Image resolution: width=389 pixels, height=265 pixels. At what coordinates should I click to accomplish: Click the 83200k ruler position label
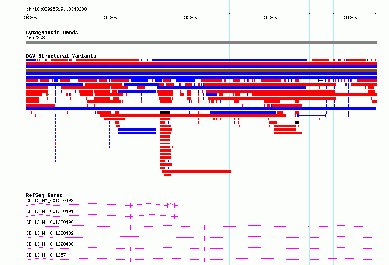click(189, 17)
